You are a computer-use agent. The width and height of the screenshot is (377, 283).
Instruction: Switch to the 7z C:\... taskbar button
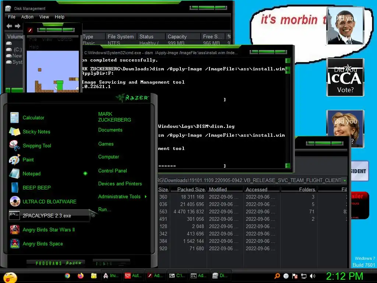pyautogui.click(x=177, y=276)
